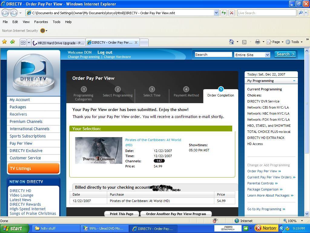This screenshot has height=233, width=310.
Task: Click the Internet zone globe in status bar
Action: 237,221
